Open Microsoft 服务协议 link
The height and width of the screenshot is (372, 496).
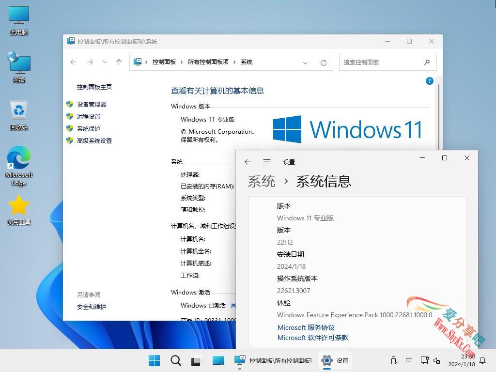[x=306, y=327]
